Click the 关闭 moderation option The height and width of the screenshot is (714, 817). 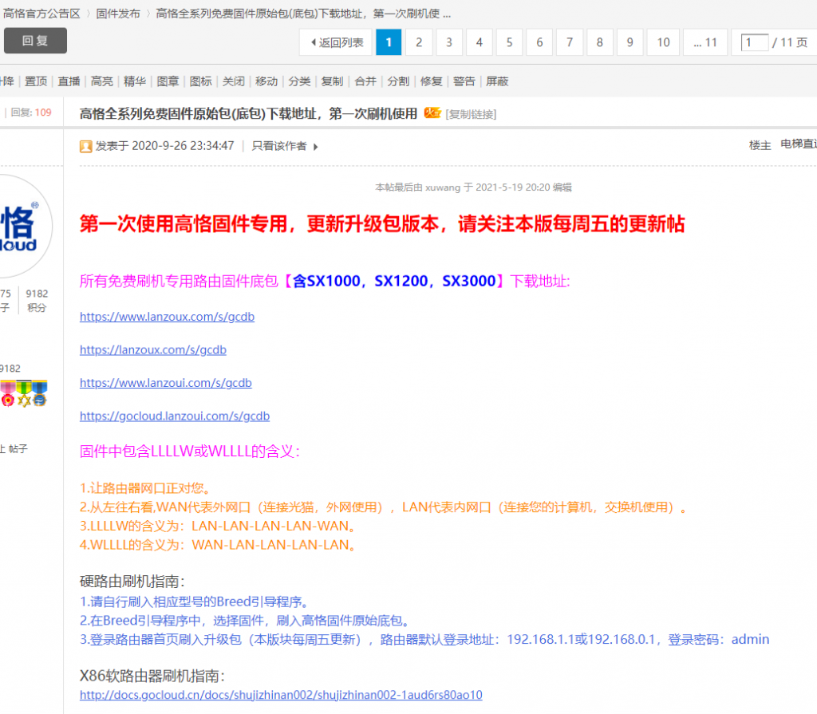pos(234,81)
